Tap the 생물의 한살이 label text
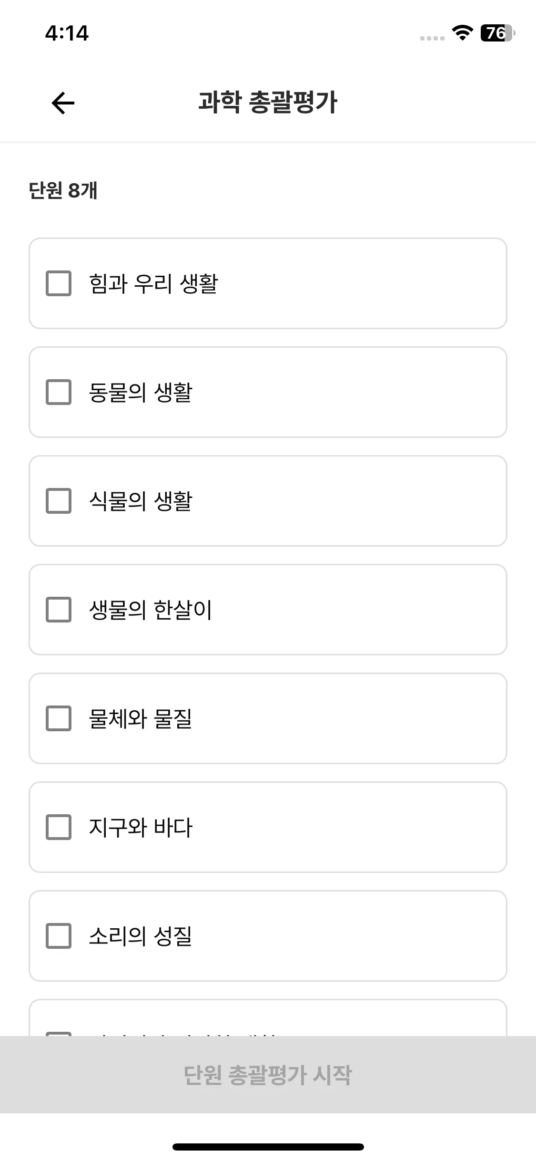The height and width of the screenshot is (1162, 536). 151,610
